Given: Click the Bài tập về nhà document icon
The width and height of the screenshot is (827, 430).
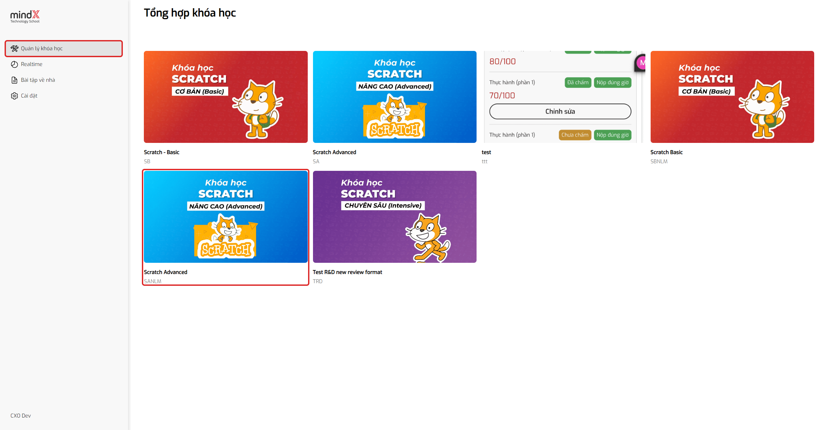Looking at the screenshot, I should click(14, 80).
